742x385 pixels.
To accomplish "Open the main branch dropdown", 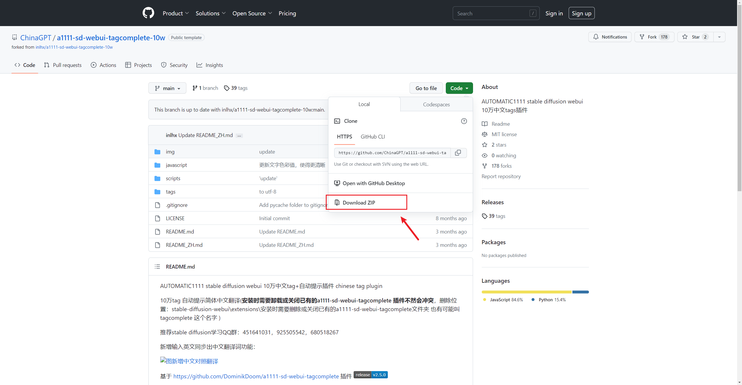I will pos(167,88).
